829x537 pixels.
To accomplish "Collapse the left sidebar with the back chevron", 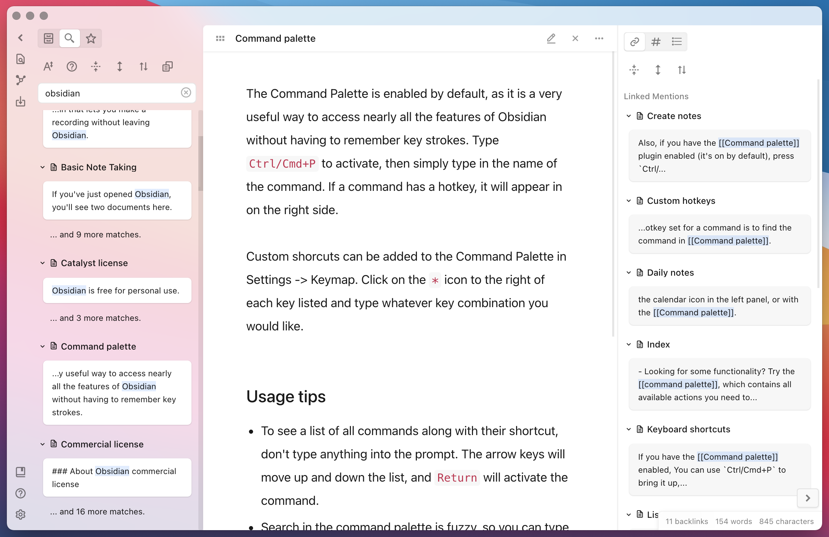I will tap(21, 38).
